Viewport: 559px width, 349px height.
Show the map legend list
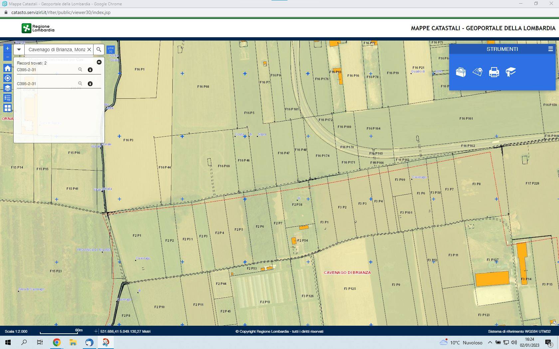7,98
